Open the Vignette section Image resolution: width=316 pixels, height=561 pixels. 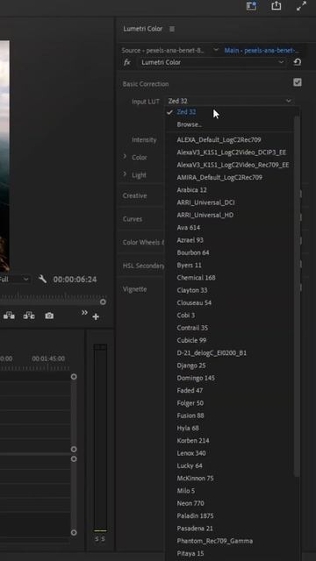134,289
